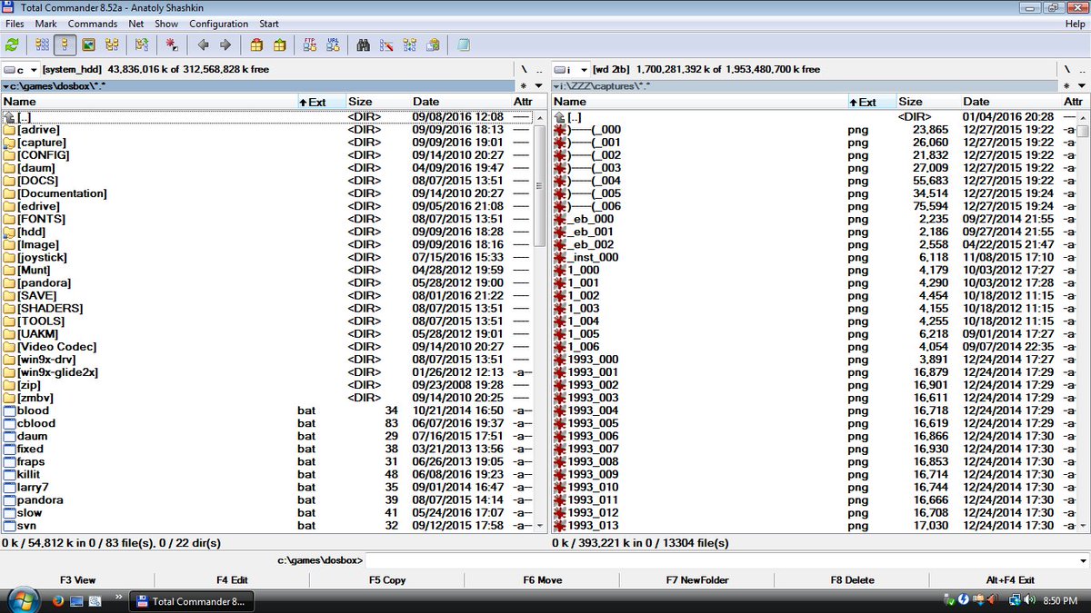Open the right panel directory hotlist asterisk
The width and height of the screenshot is (1091, 613).
1068,85
